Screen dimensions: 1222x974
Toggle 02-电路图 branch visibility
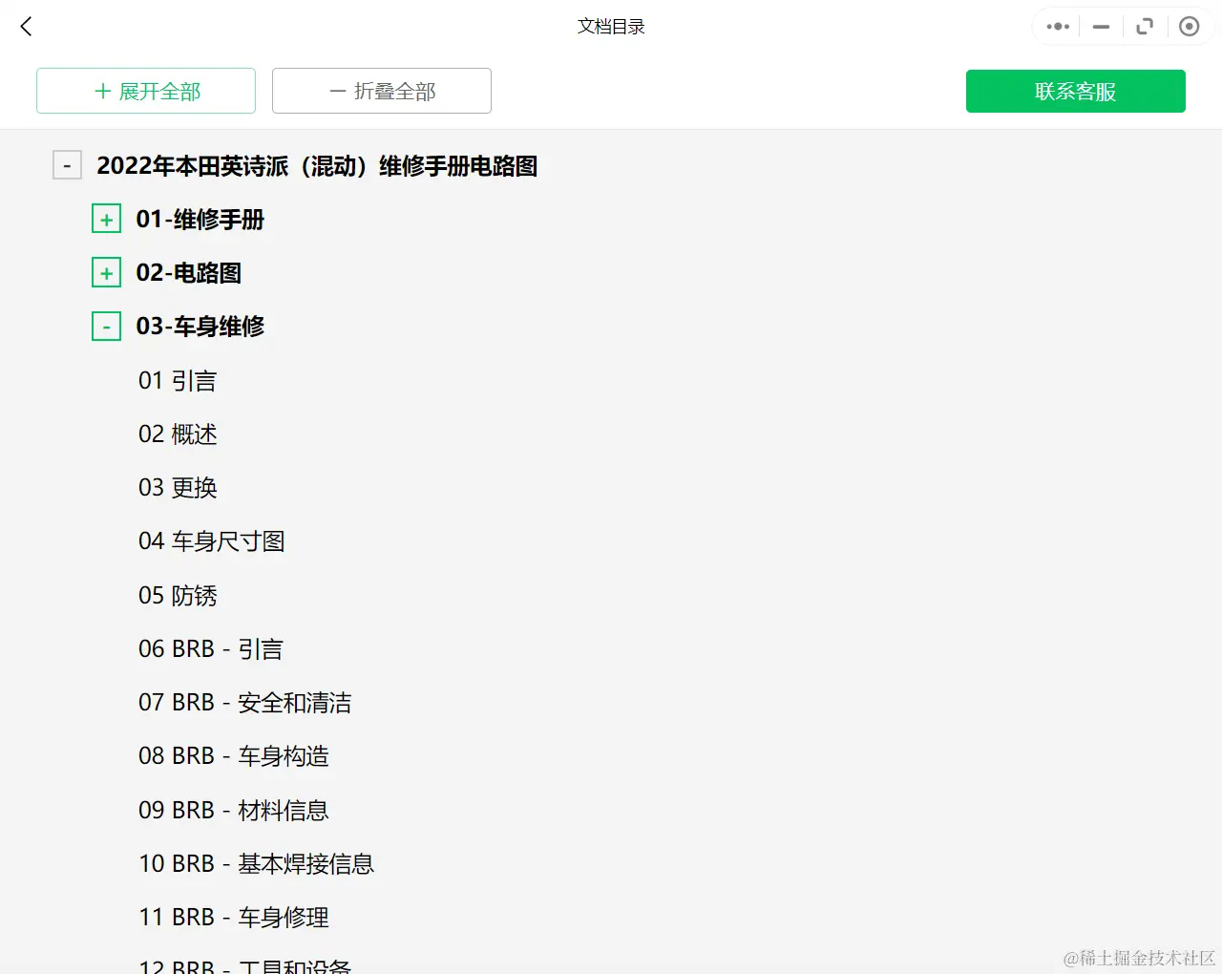pos(106,272)
